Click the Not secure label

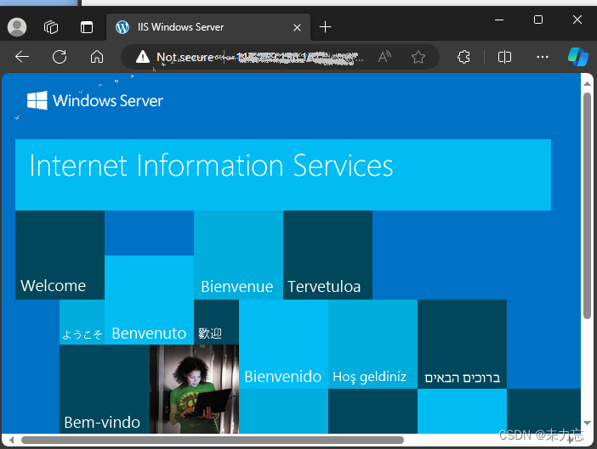point(185,57)
